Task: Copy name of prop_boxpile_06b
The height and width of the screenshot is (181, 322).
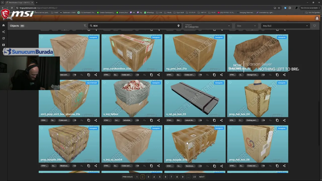Action: pos(89,166)
